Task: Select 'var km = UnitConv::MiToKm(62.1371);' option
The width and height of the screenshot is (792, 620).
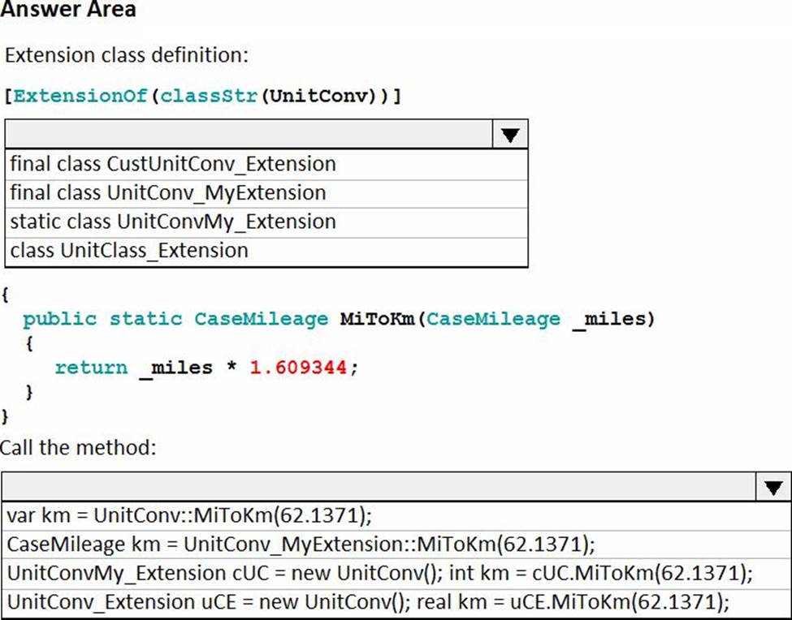Action: pyautogui.click(x=194, y=515)
